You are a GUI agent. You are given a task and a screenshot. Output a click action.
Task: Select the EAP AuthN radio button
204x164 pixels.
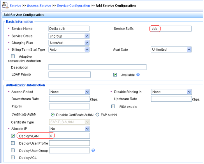pyautogui.click(x=97, y=115)
